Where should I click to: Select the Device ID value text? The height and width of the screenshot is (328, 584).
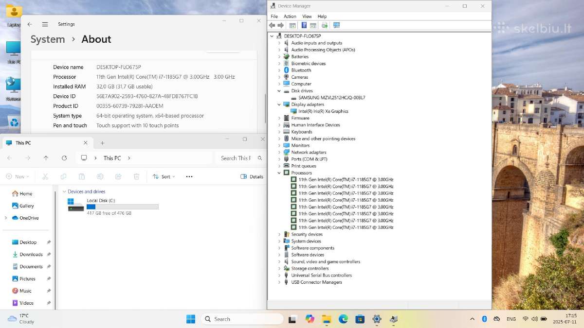(147, 96)
